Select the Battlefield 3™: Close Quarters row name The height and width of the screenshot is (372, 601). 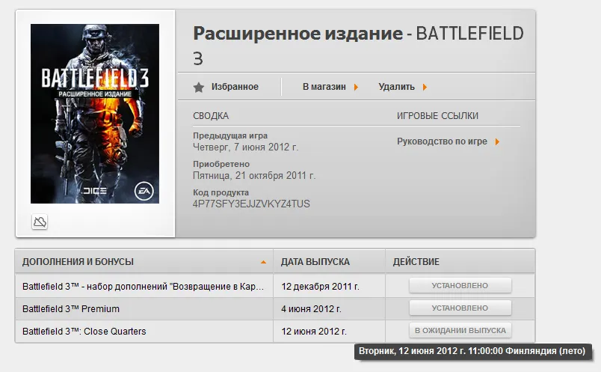(x=84, y=331)
